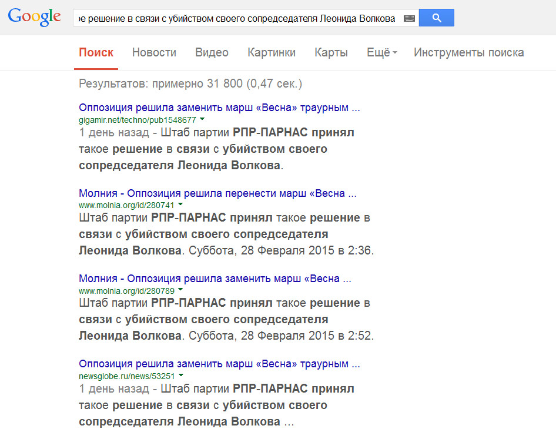The width and height of the screenshot is (556, 439).
Task: Open Молния result with URL id/280789
Action: point(215,279)
